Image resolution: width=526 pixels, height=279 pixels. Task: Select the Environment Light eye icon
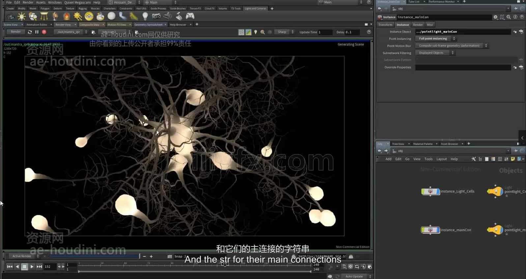point(89,16)
